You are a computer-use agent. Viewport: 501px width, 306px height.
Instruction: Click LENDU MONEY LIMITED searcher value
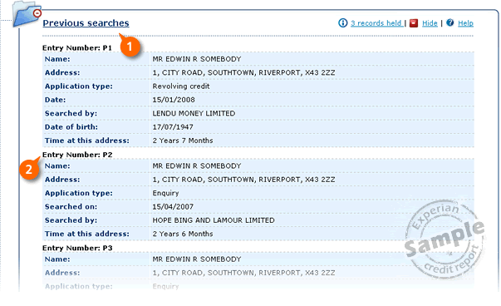(194, 113)
